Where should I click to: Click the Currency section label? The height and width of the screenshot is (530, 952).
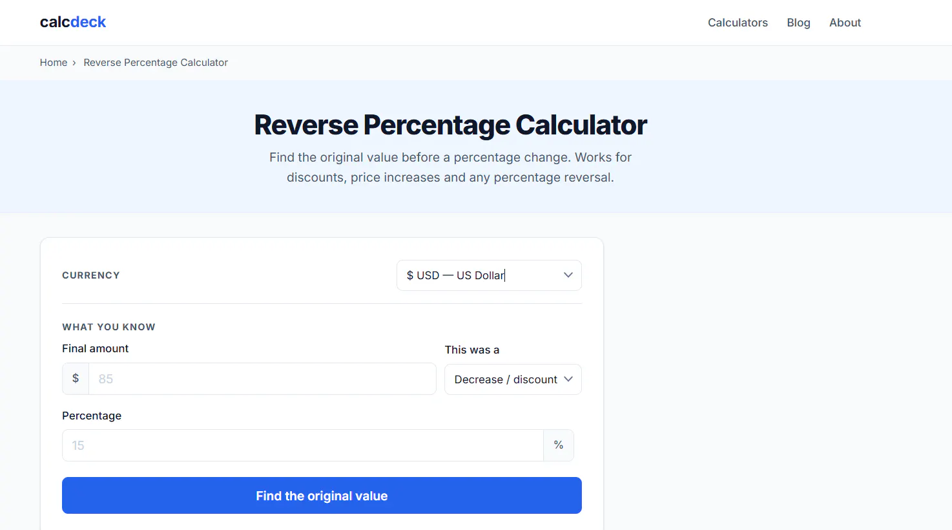[x=91, y=275]
